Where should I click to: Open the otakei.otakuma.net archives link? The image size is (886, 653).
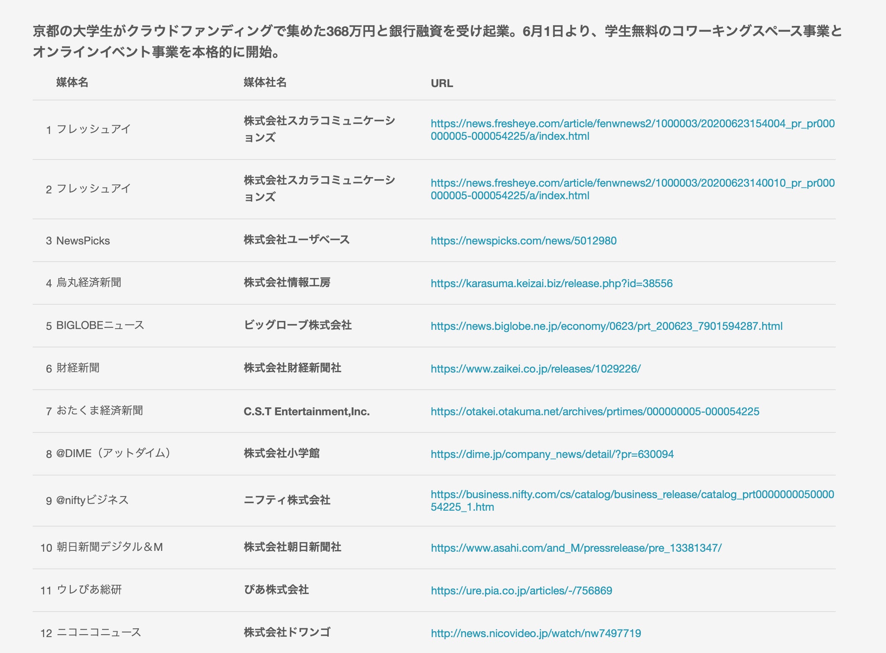coord(594,411)
